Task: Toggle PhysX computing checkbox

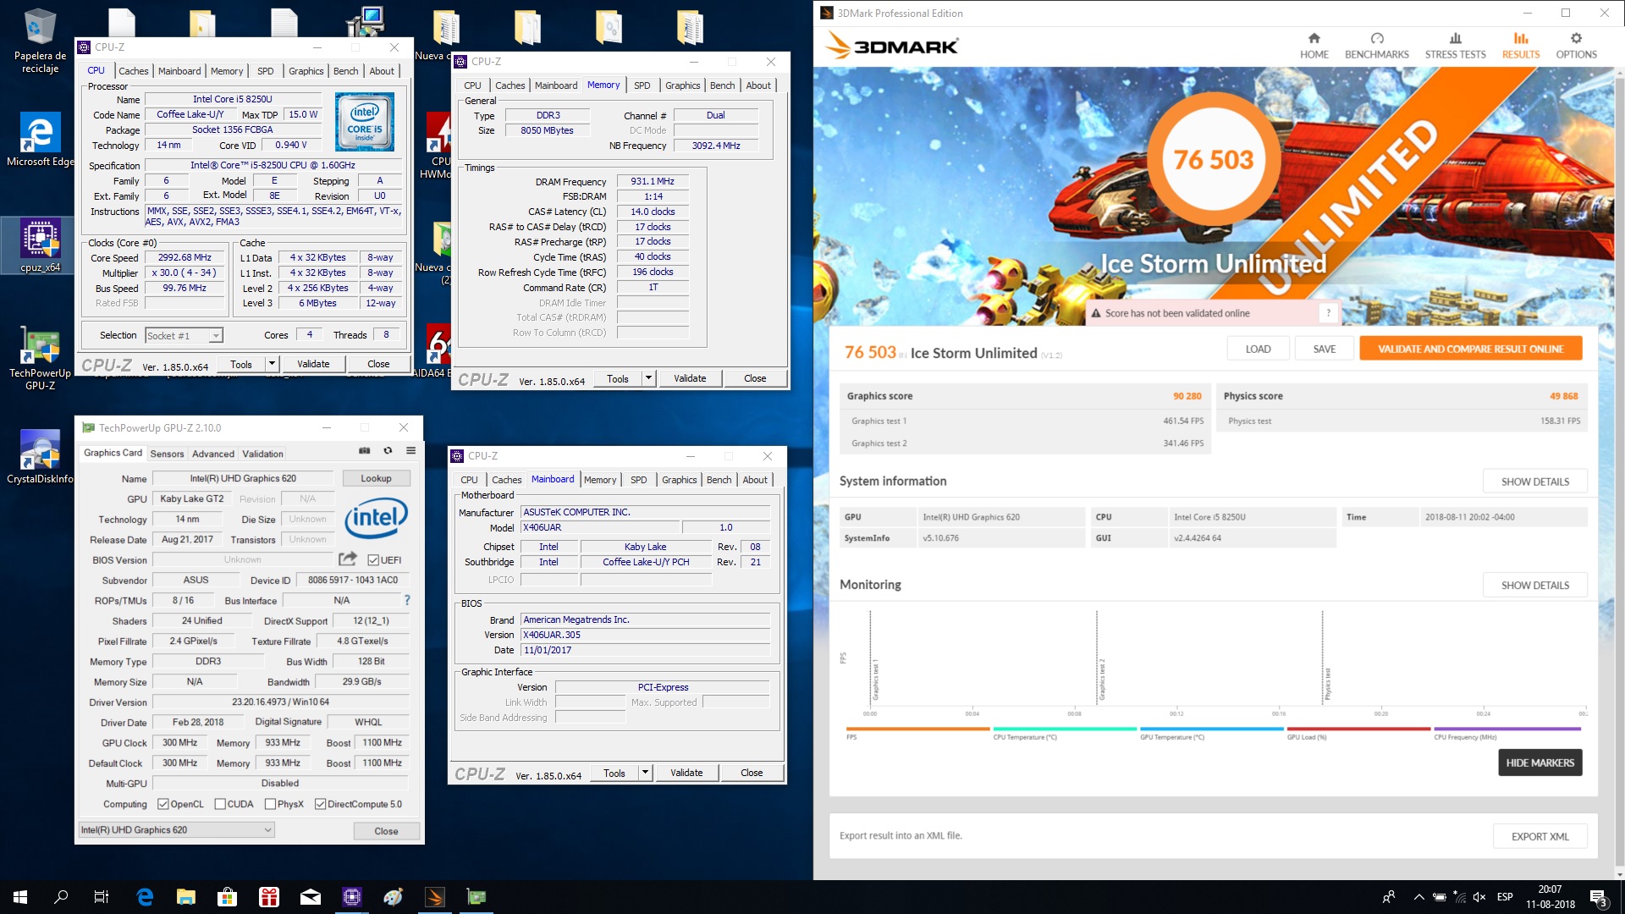Action: tap(270, 804)
